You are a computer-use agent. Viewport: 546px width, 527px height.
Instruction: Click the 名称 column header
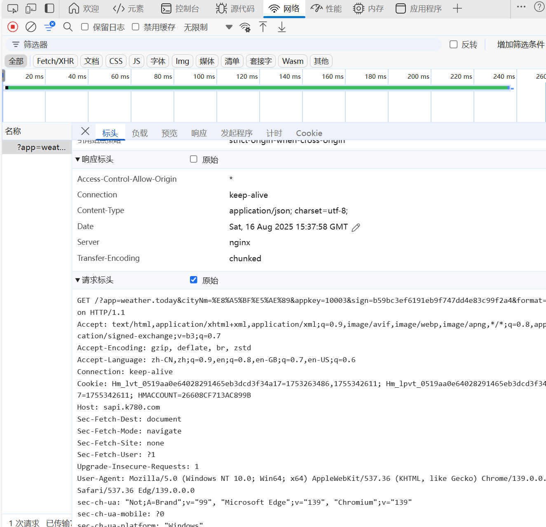37,131
